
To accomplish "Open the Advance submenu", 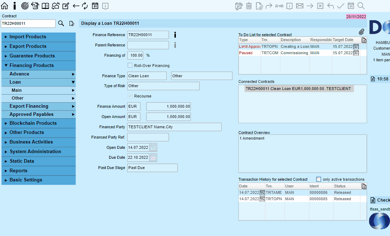I will (x=39, y=74).
